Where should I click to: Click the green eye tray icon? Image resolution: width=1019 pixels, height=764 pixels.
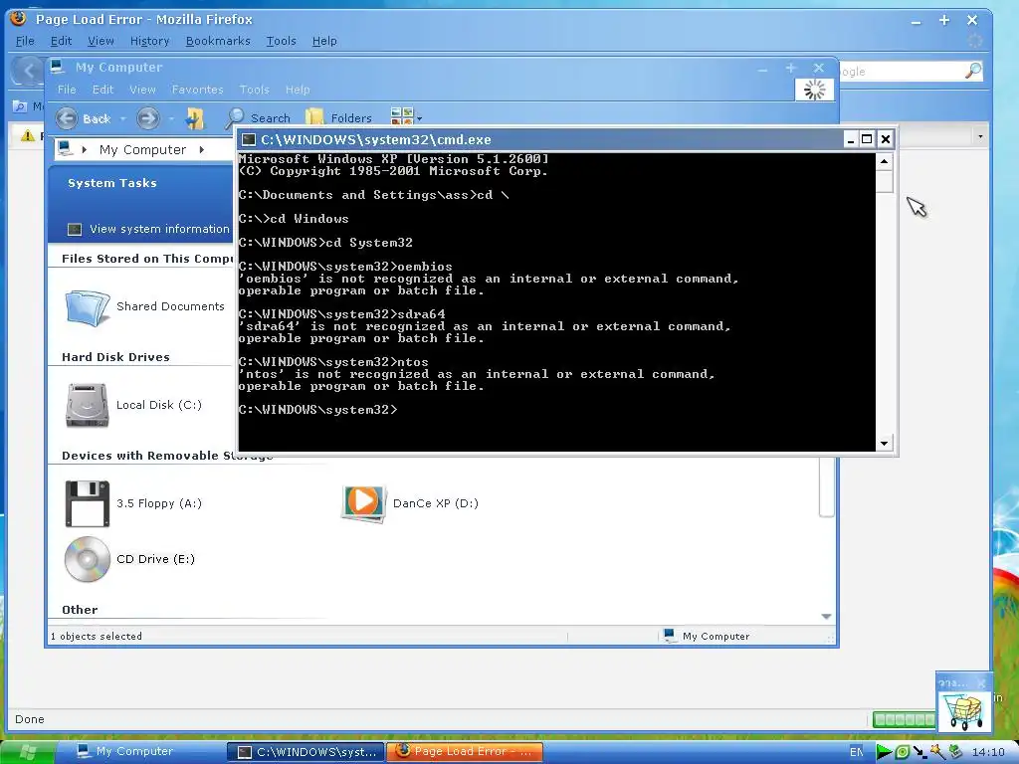click(902, 752)
